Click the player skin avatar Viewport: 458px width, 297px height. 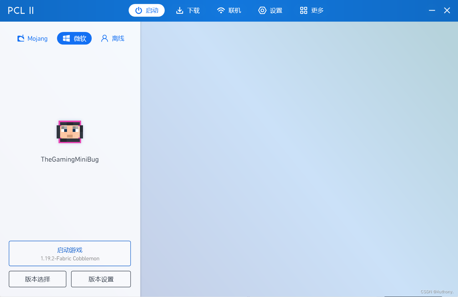(70, 132)
